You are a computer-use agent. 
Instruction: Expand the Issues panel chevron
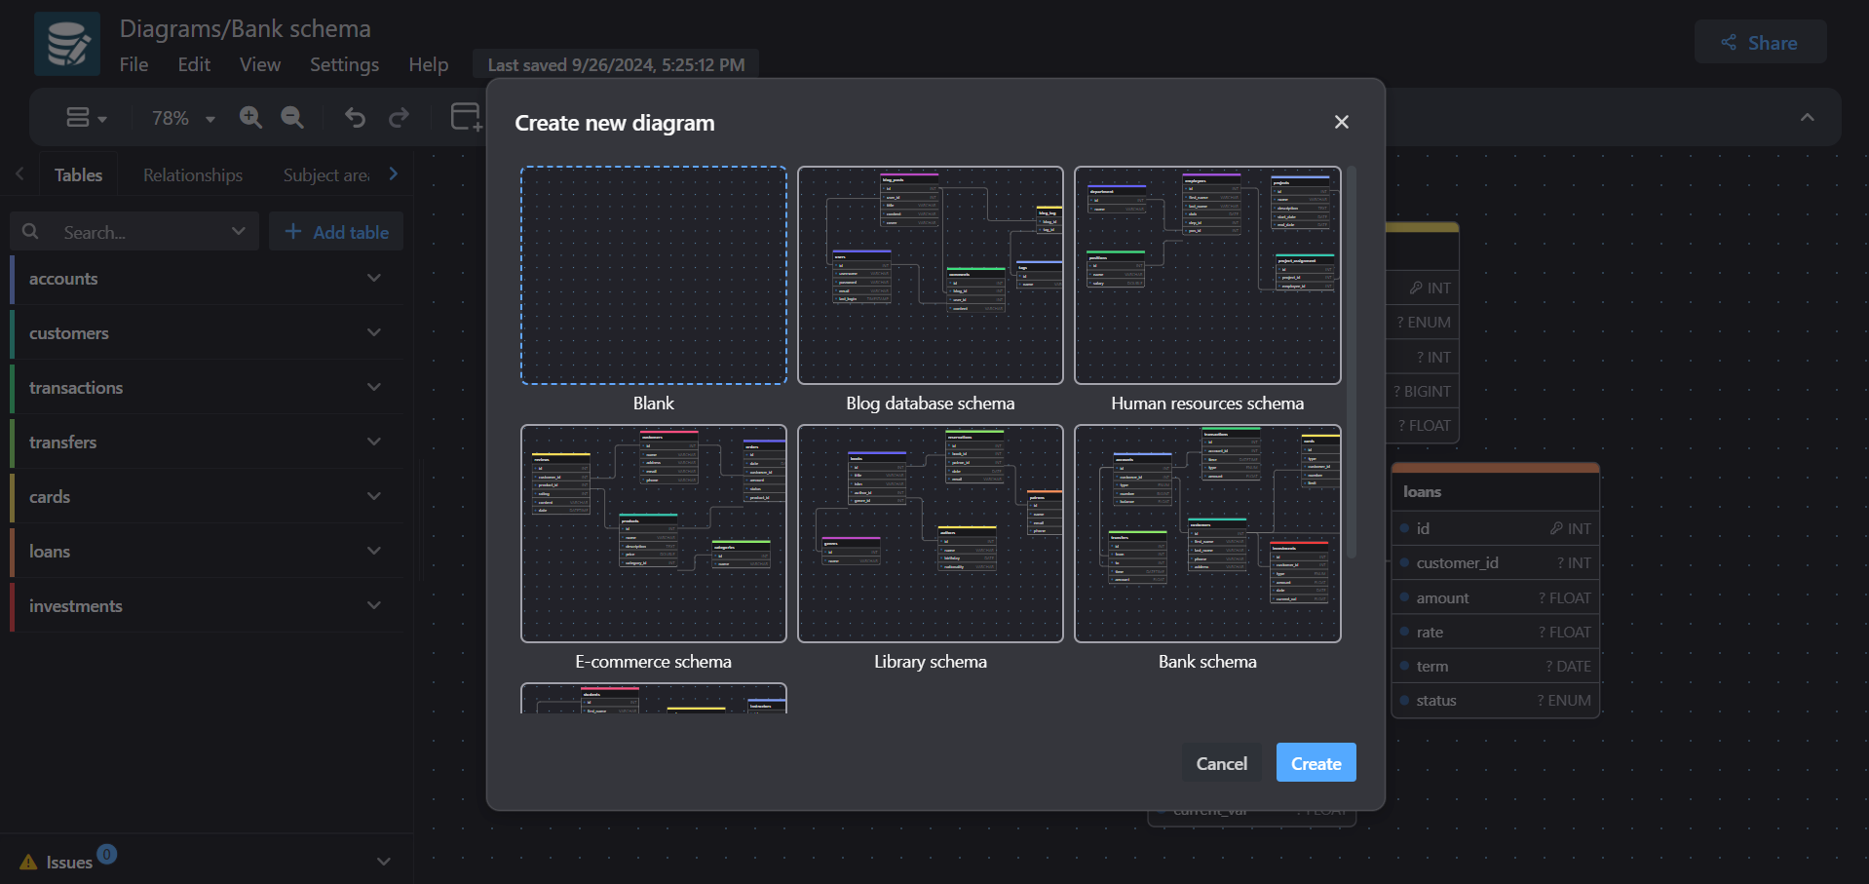384,862
